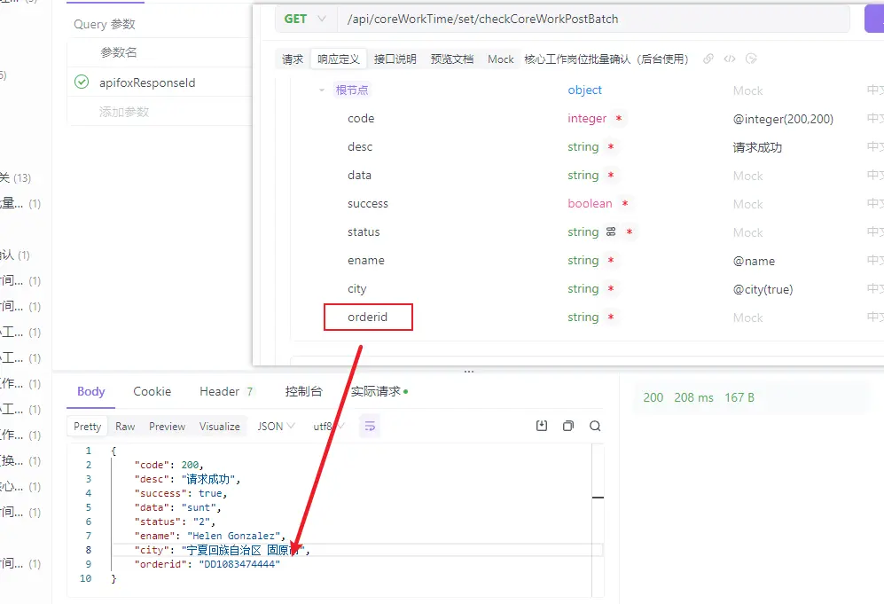Save the response body to file

(x=542, y=426)
